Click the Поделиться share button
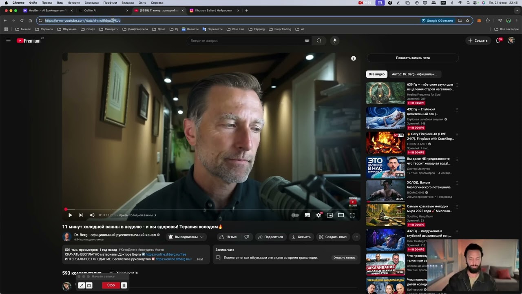Image resolution: width=522 pixels, height=294 pixels. click(x=270, y=237)
